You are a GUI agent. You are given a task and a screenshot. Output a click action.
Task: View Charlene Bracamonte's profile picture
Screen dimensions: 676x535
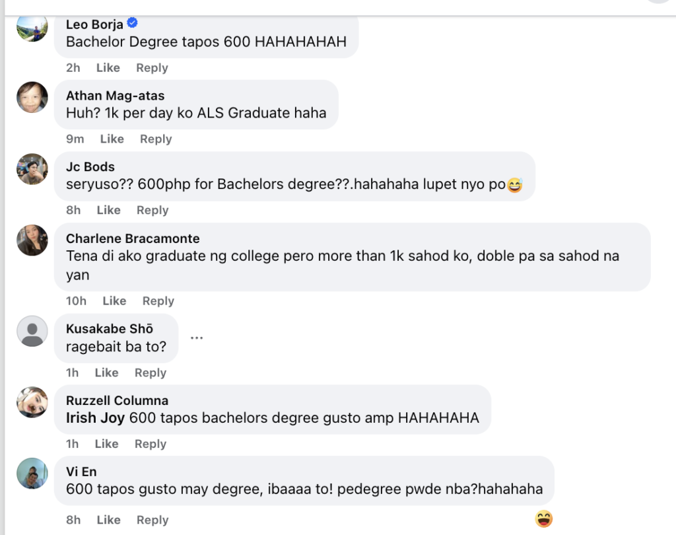pos(32,240)
